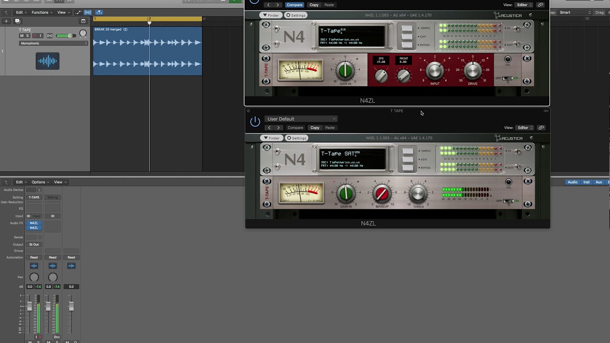Go to next preset in upper plugin window

pyautogui.click(x=277, y=5)
